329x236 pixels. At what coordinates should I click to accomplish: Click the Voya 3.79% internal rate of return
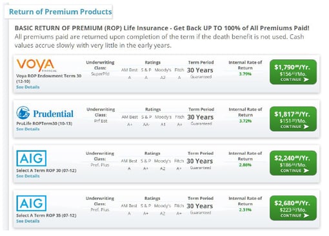(x=245, y=74)
